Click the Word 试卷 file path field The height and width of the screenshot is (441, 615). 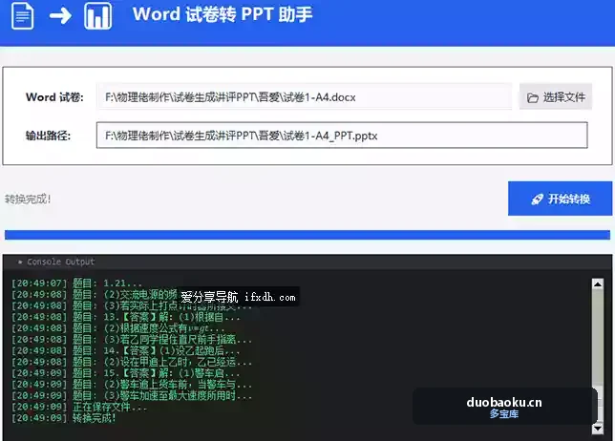click(x=305, y=96)
